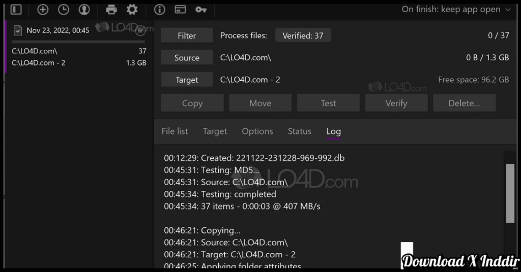Switch to the File list tab
This screenshot has width=521, height=272.
[175, 131]
